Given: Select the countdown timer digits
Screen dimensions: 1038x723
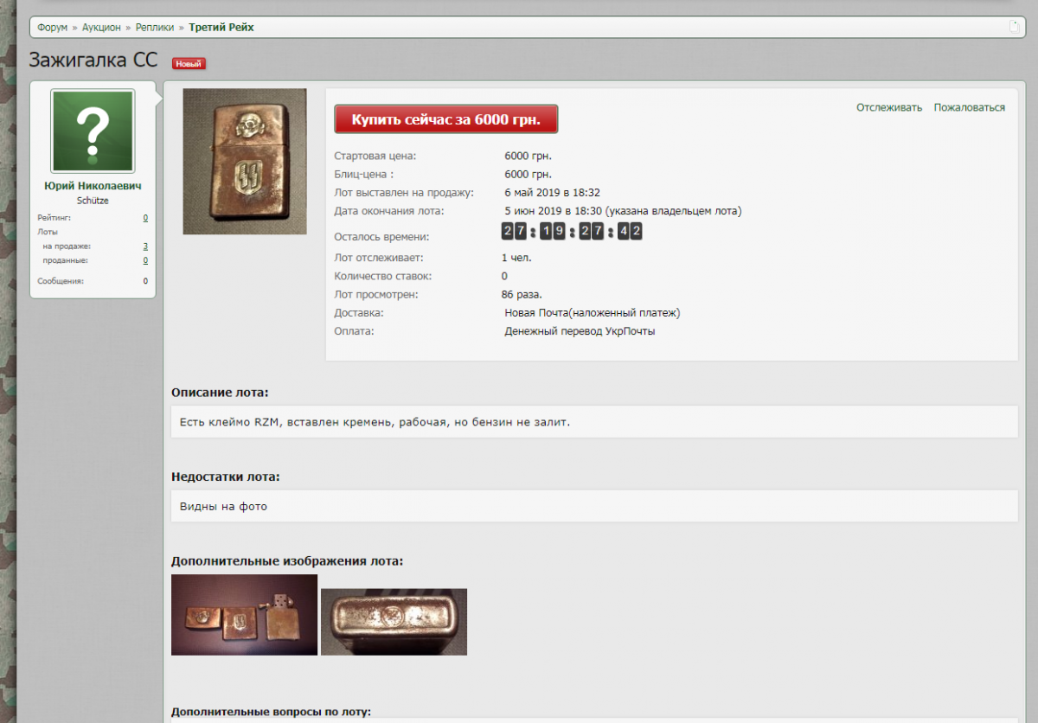Looking at the screenshot, I should coord(572,232).
